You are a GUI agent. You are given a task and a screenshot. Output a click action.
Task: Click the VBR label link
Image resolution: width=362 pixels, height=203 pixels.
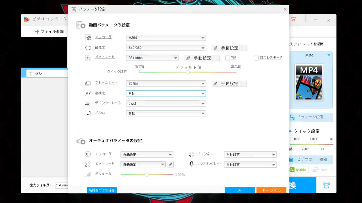coord(234,58)
